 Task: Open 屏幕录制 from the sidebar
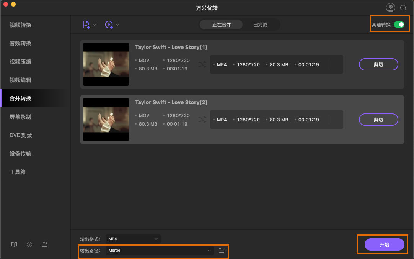(21, 117)
